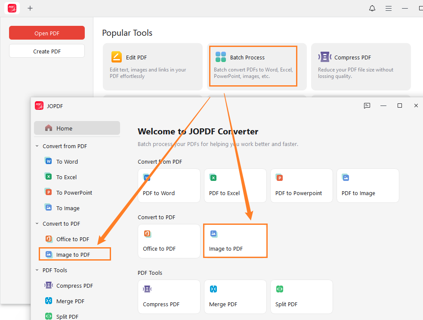This screenshot has width=423, height=320.
Task: Collapse the PDF Tools sidebar section
Action: (37, 270)
